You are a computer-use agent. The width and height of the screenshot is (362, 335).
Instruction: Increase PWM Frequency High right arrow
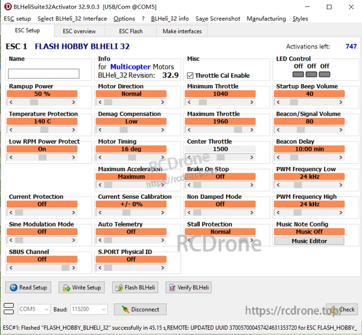tap(341, 213)
